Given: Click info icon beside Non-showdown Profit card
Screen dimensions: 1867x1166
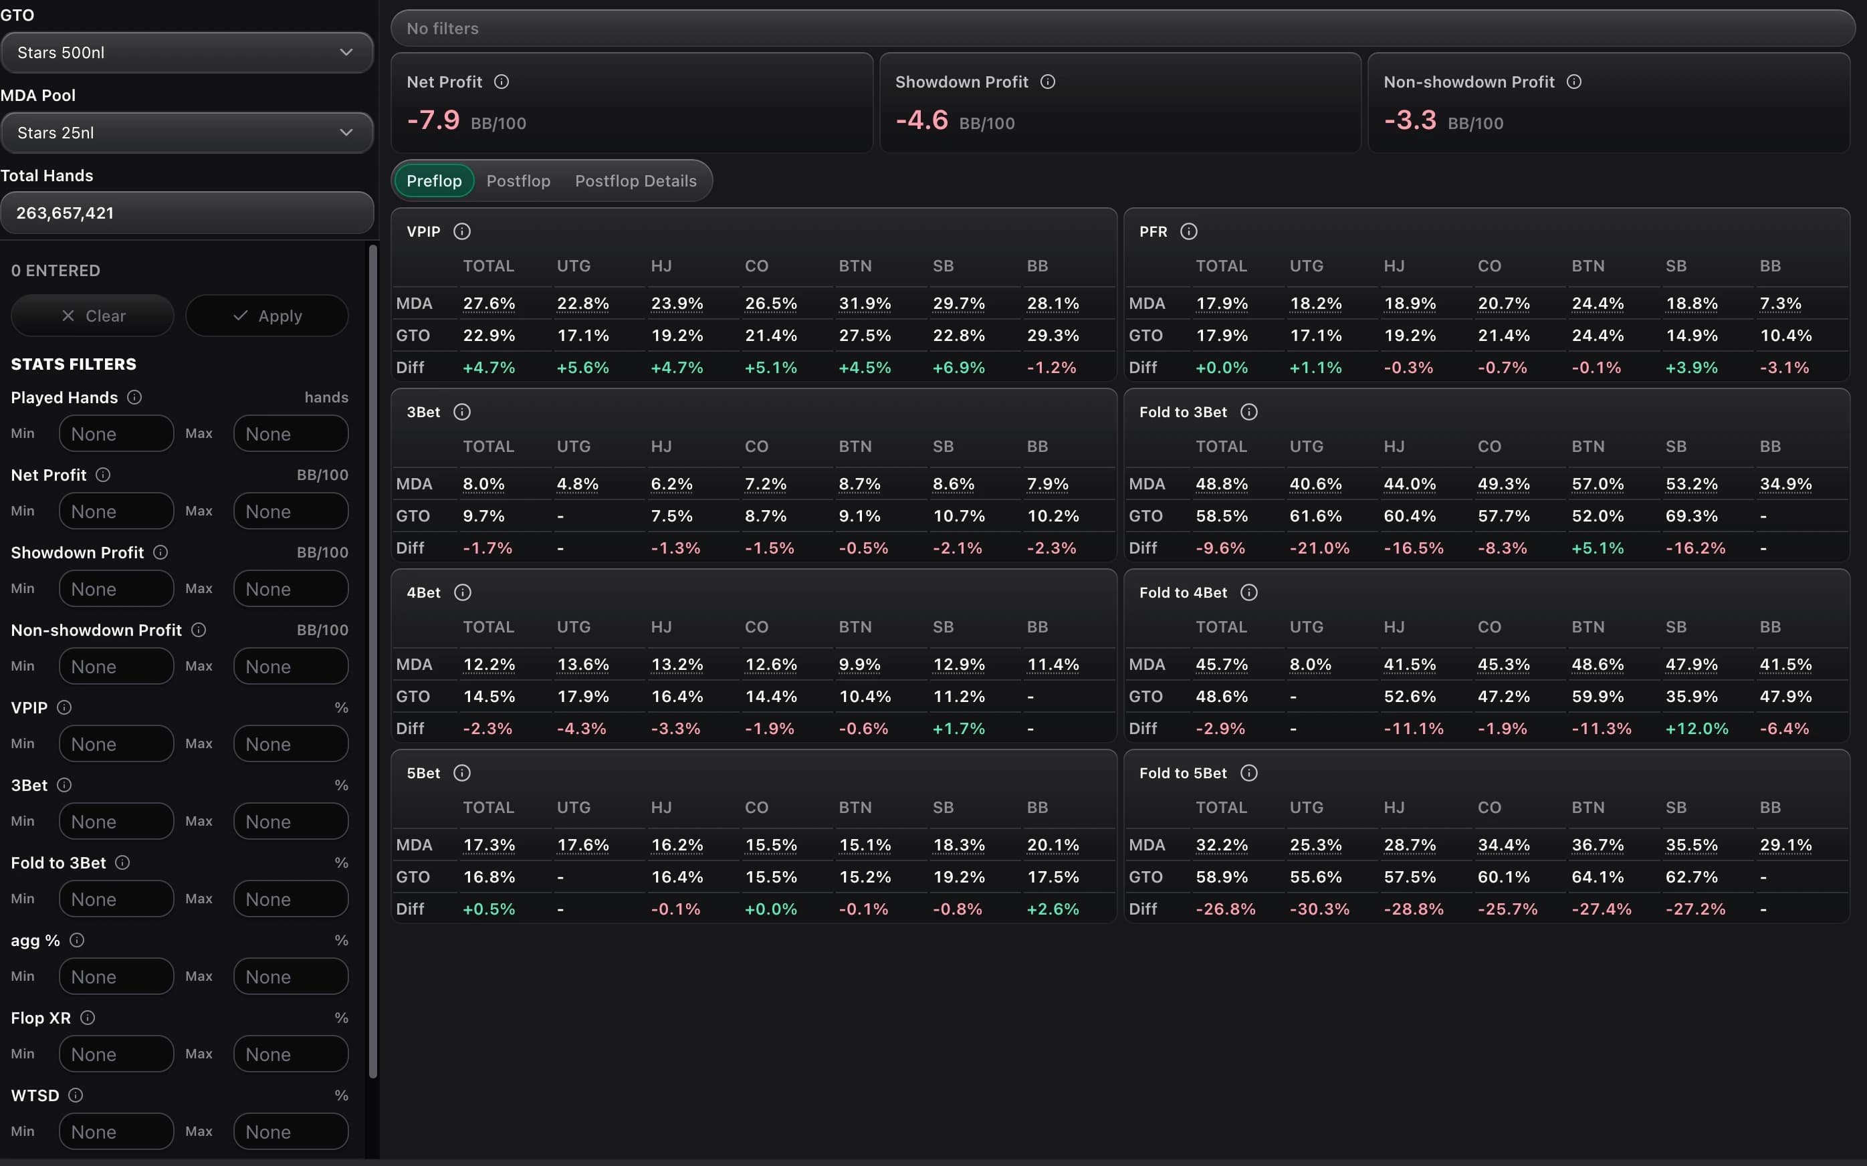Looking at the screenshot, I should click(x=1574, y=82).
